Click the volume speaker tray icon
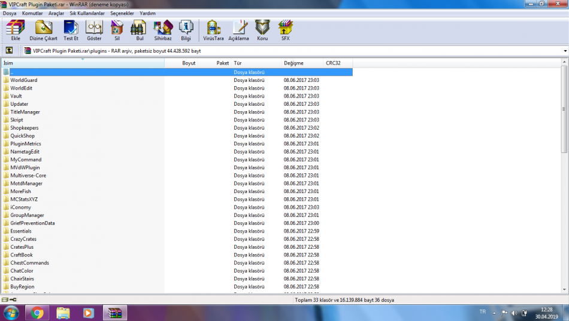 [x=514, y=313]
